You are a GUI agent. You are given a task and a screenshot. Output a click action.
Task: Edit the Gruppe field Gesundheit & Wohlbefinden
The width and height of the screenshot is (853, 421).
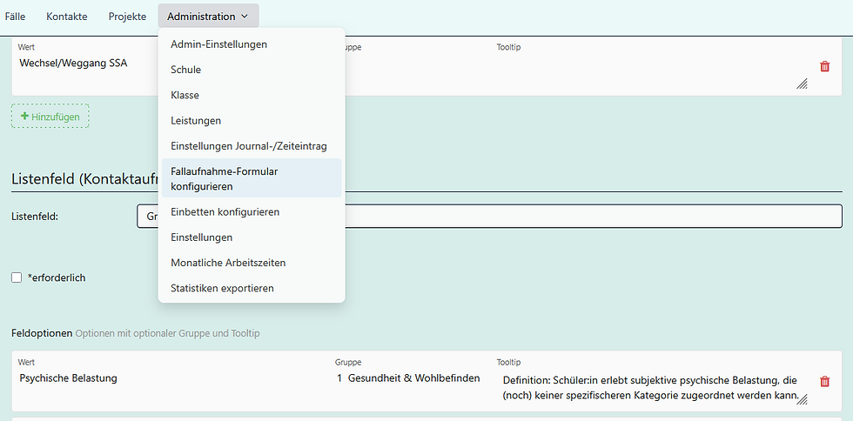413,378
